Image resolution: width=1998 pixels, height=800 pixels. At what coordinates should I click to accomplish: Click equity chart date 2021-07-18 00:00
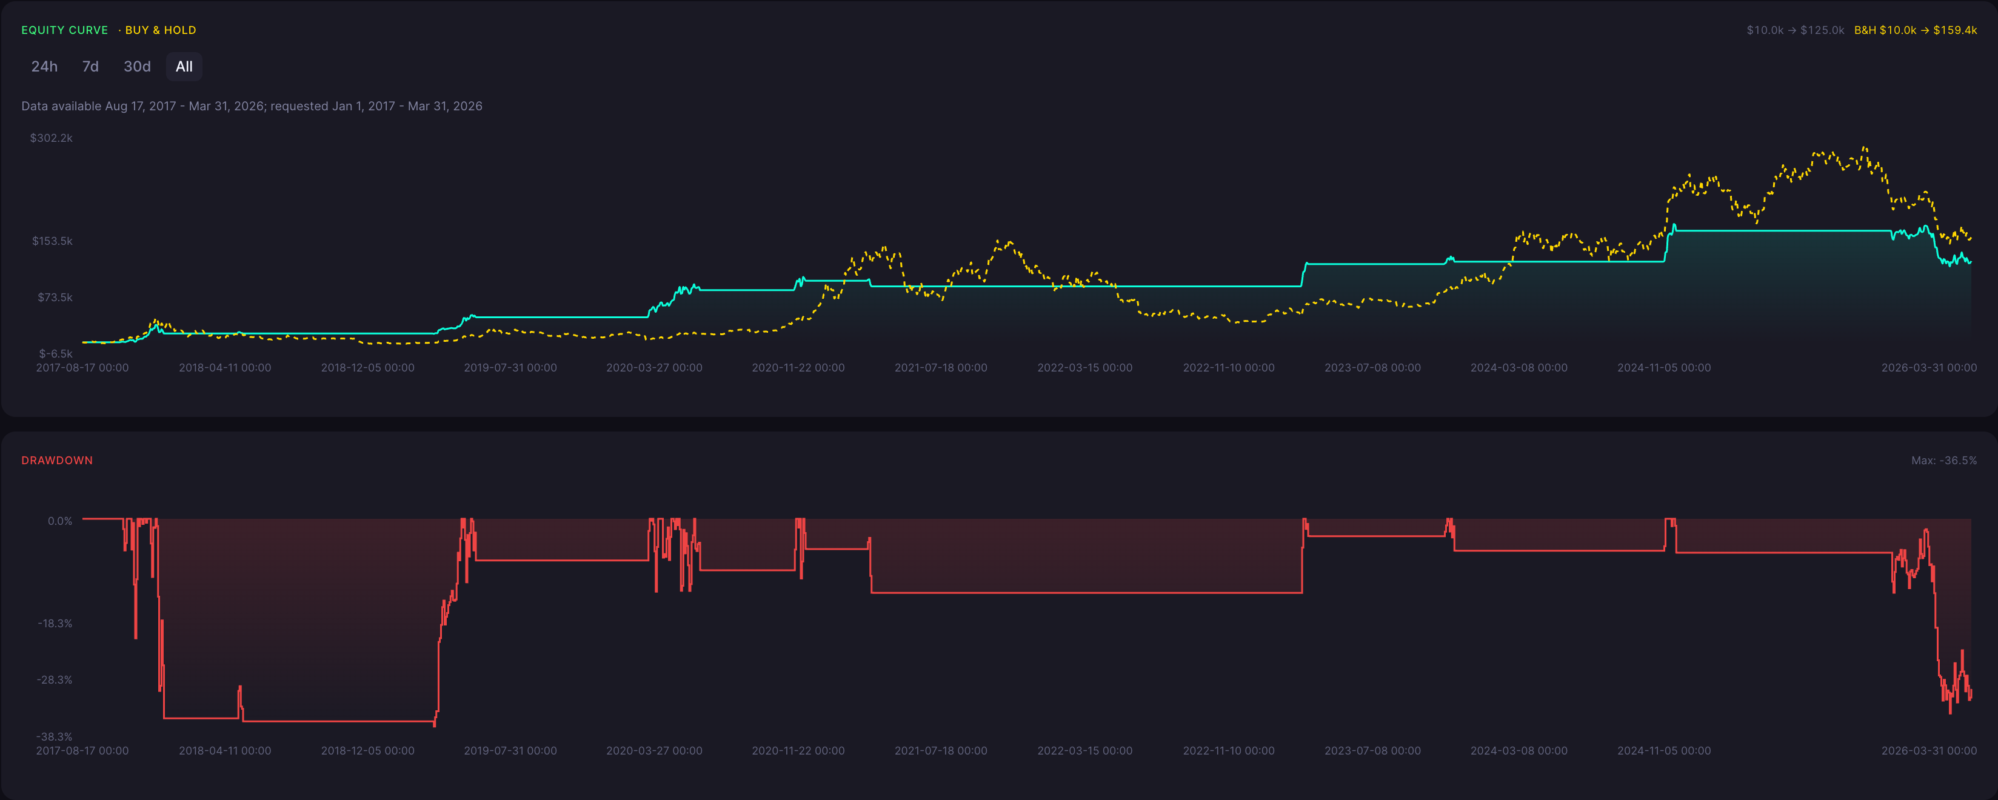click(x=941, y=367)
